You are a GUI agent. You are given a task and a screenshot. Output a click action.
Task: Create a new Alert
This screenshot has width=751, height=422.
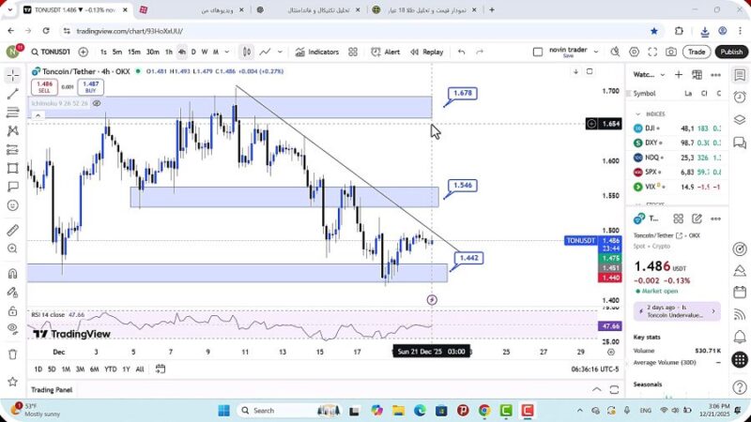pyautogui.click(x=386, y=52)
